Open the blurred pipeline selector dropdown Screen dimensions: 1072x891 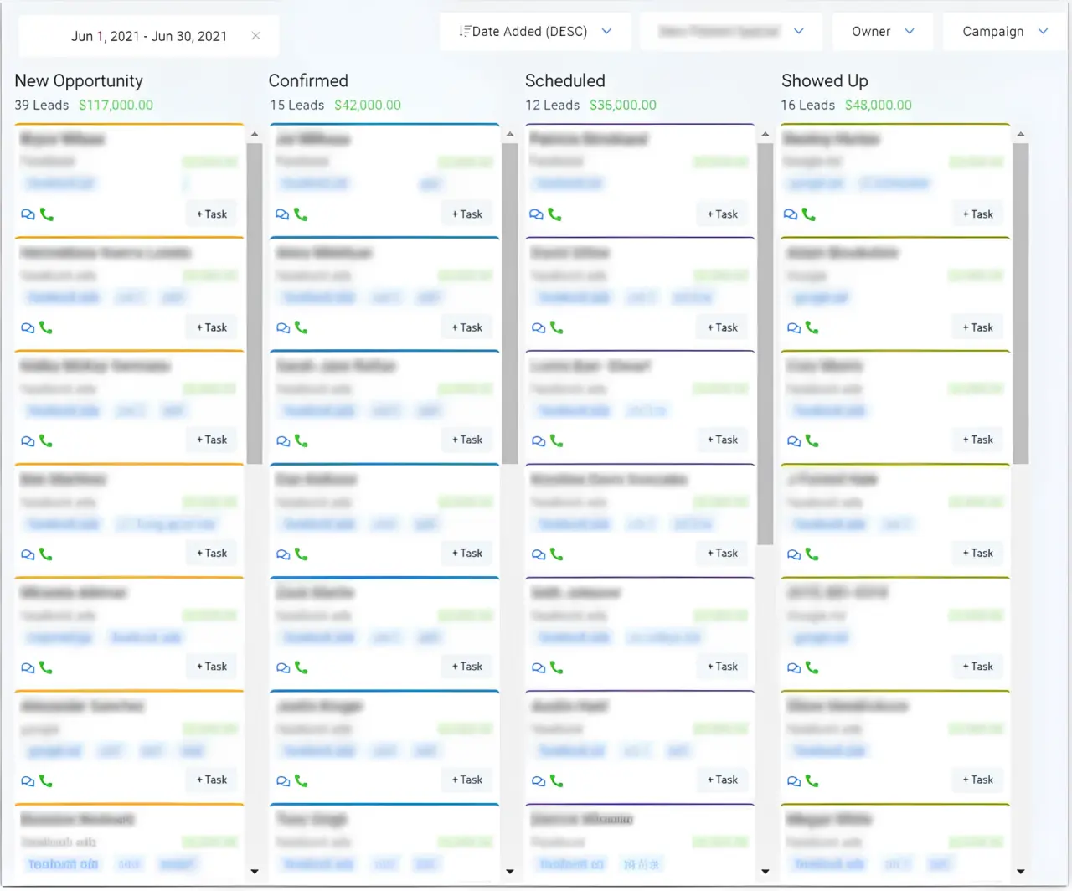click(730, 32)
